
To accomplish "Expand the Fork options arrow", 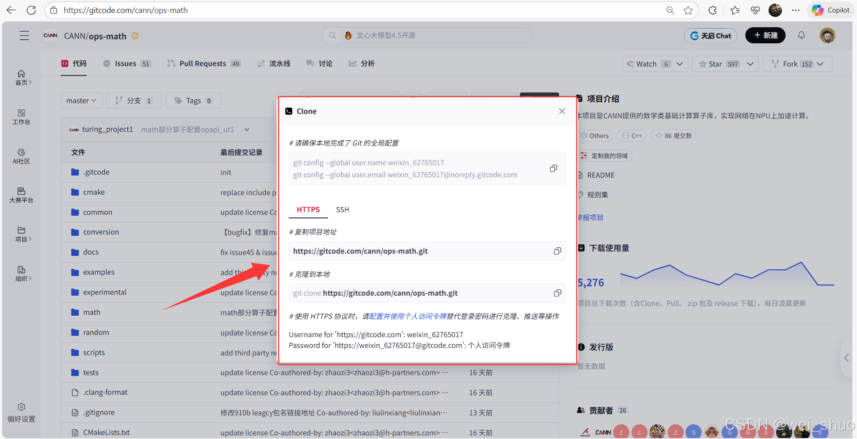I will point(821,64).
